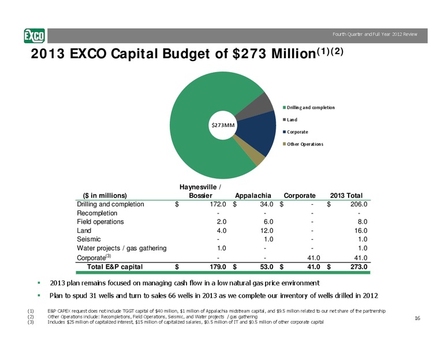Screen dimensions: 448x346
Task: Click the "Drilling and completion" row label in the table
Action: [x=110, y=204]
